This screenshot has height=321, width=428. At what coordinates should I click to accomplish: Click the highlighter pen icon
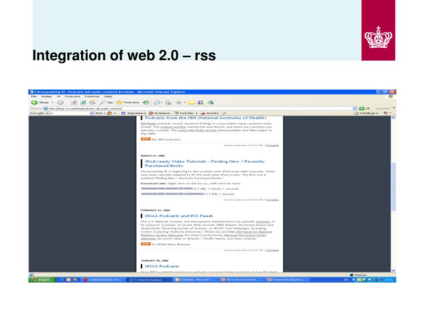pyautogui.click(x=224, y=113)
